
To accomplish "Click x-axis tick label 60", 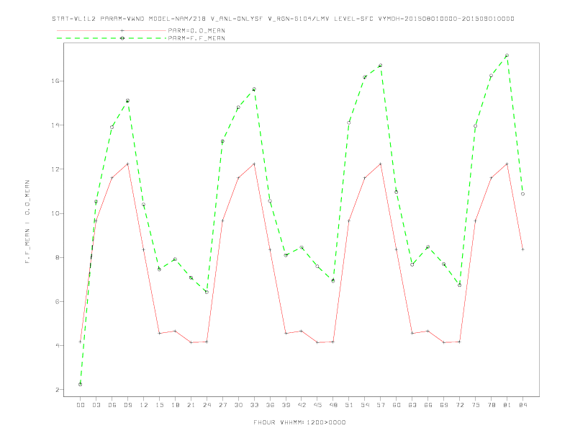I will [x=397, y=405].
